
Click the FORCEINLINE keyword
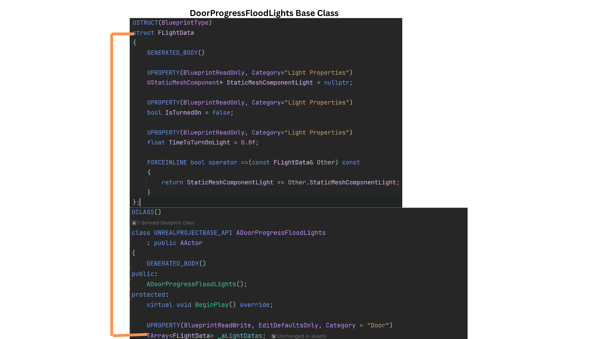click(167, 163)
